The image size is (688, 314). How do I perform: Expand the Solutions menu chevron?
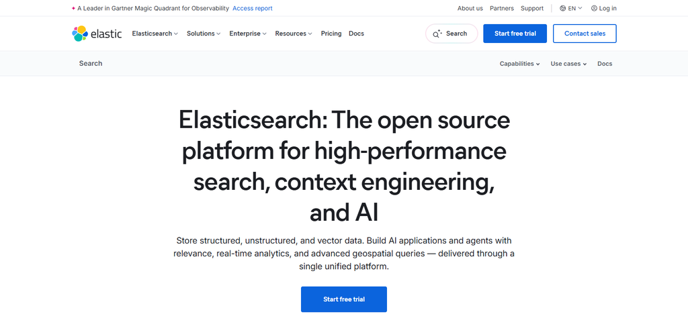pos(218,34)
